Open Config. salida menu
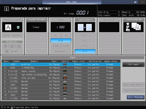146x109 pixels. click(x=134, y=20)
